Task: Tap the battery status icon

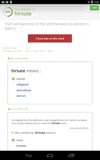Action: (92, 2)
